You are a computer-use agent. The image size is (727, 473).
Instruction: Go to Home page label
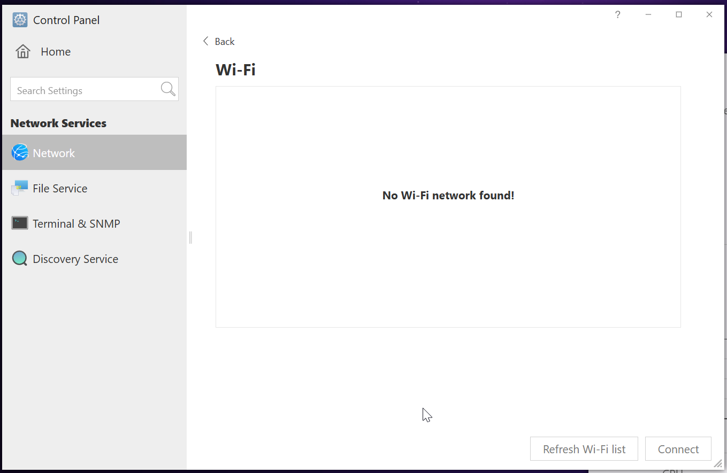click(56, 52)
